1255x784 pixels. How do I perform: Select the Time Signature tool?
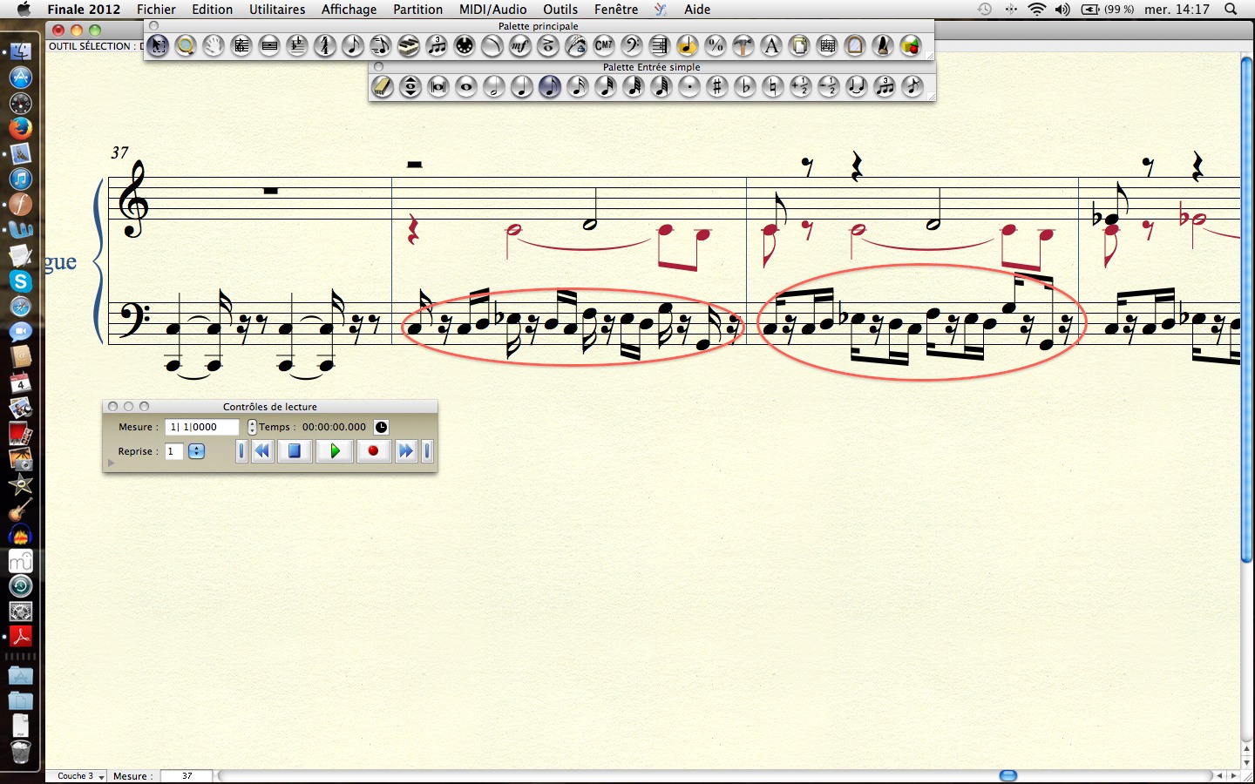click(x=325, y=46)
